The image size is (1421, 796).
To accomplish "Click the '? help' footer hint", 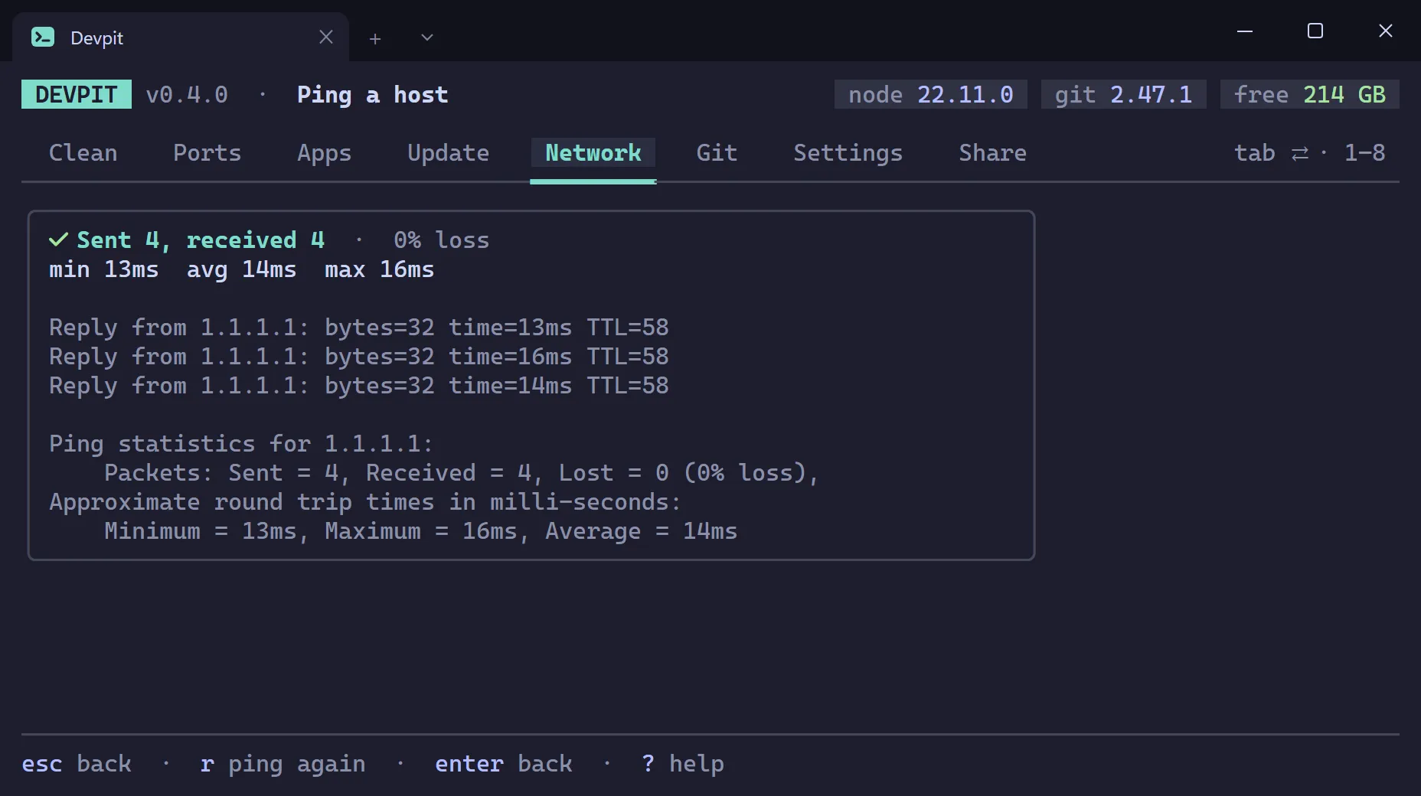I will 683,764.
